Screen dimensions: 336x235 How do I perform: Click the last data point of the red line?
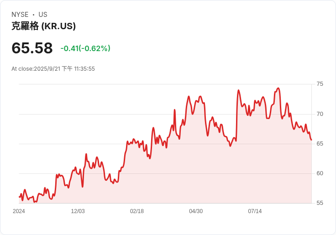(311, 140)
